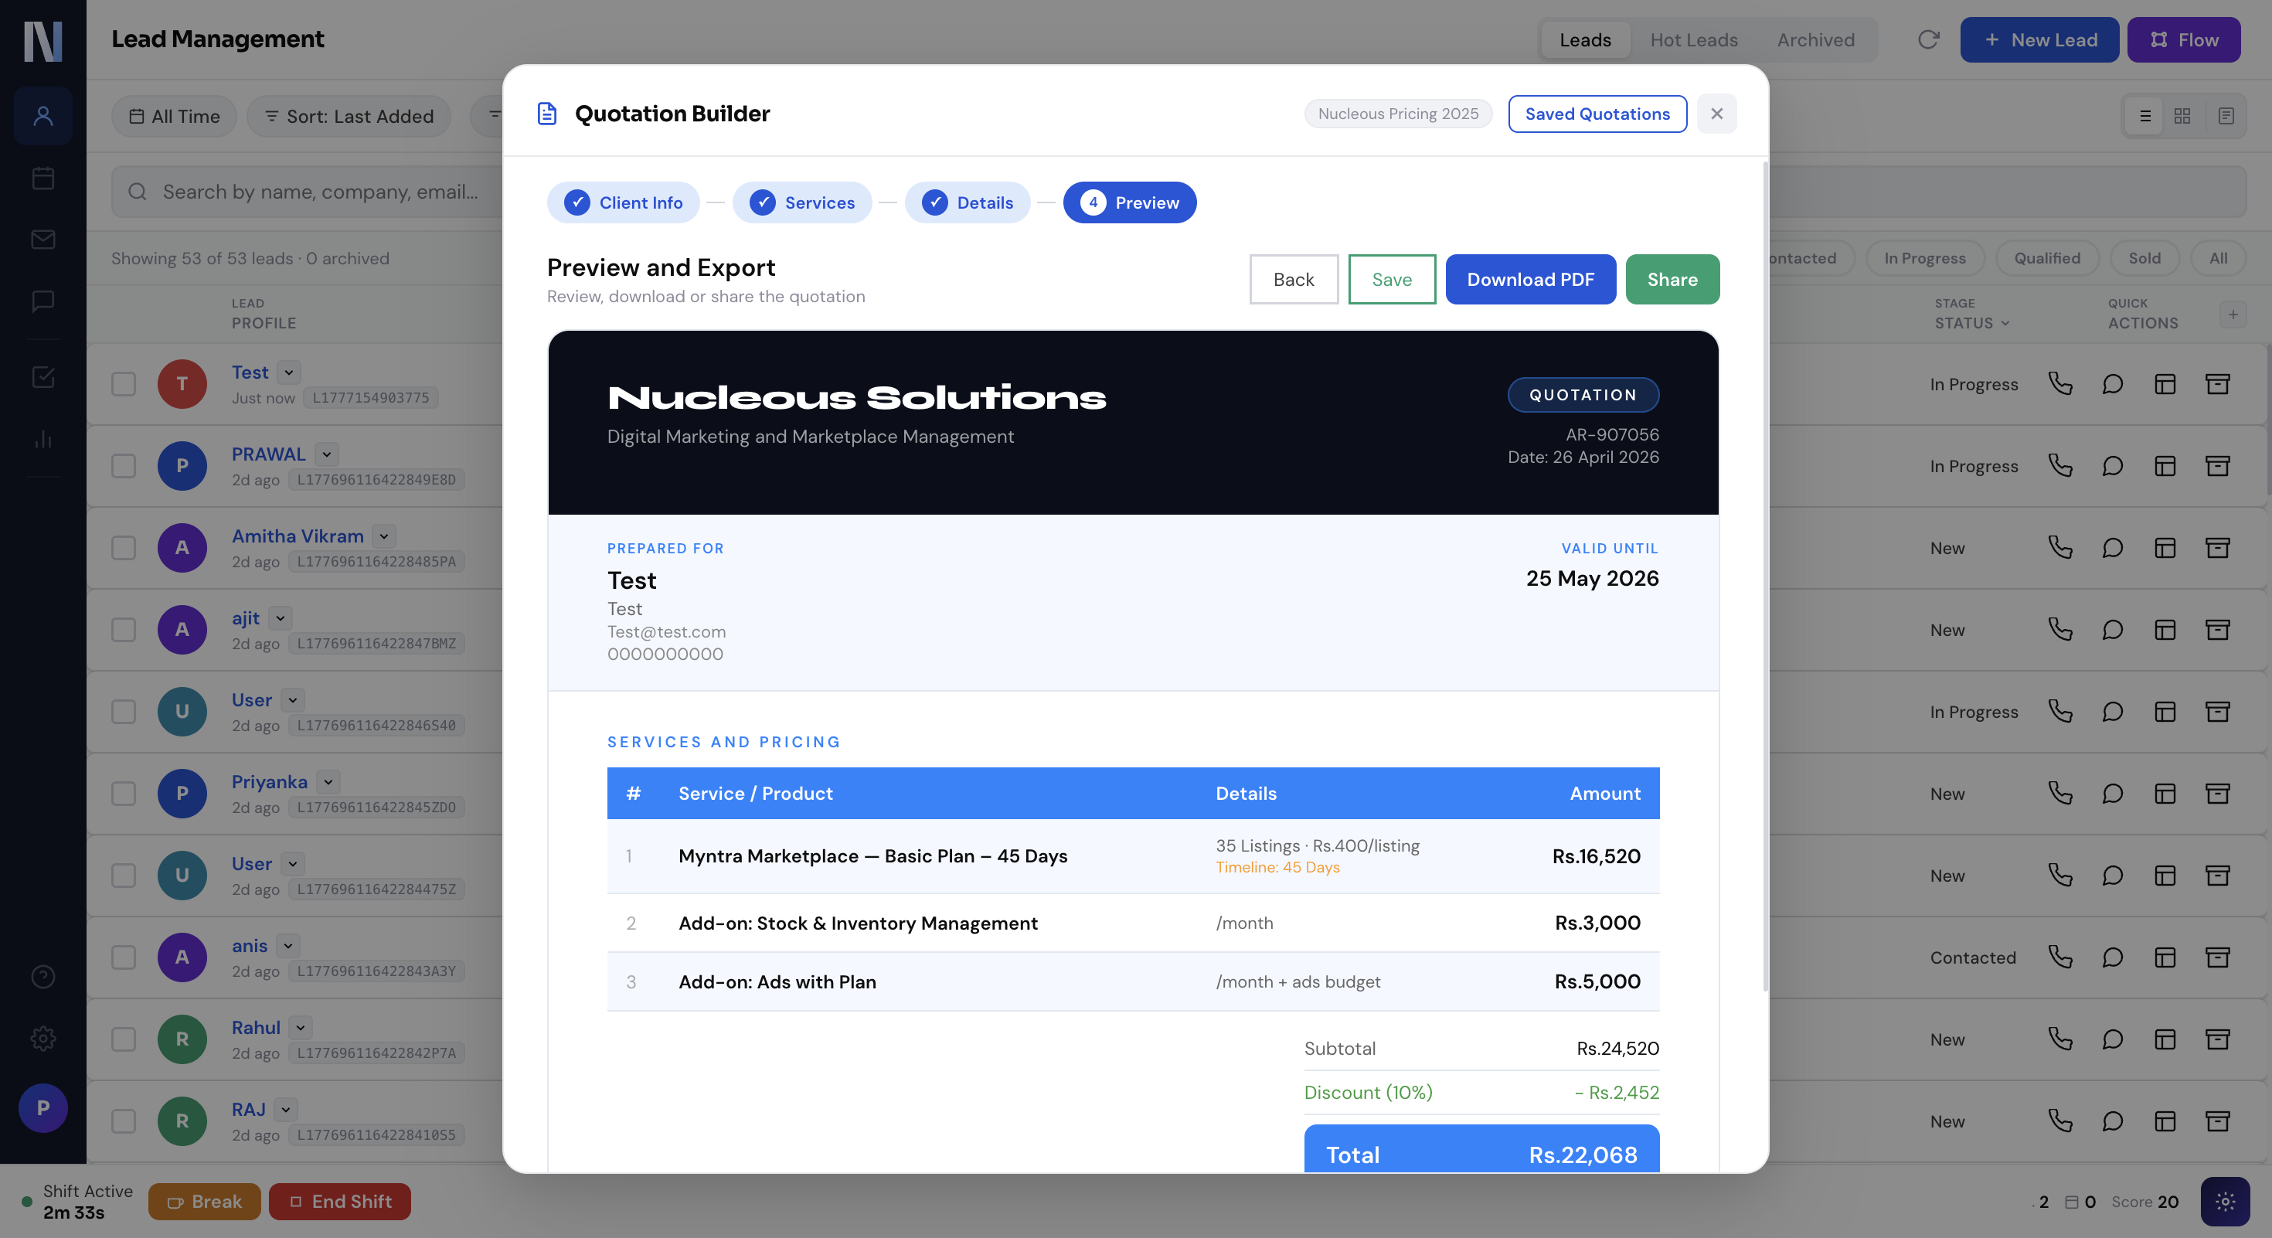Expand the Test lead dropdown chevron
This screenshot has width=2272, height=1238.
[288, 372]
